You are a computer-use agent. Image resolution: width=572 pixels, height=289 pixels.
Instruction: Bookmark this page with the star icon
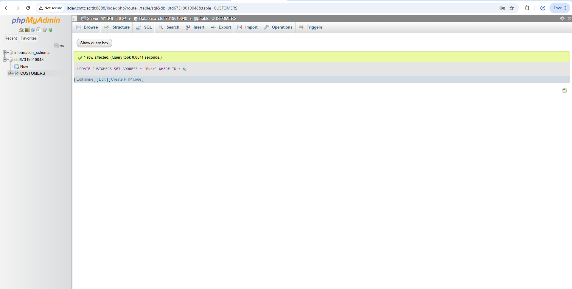(x=512, y=8)
